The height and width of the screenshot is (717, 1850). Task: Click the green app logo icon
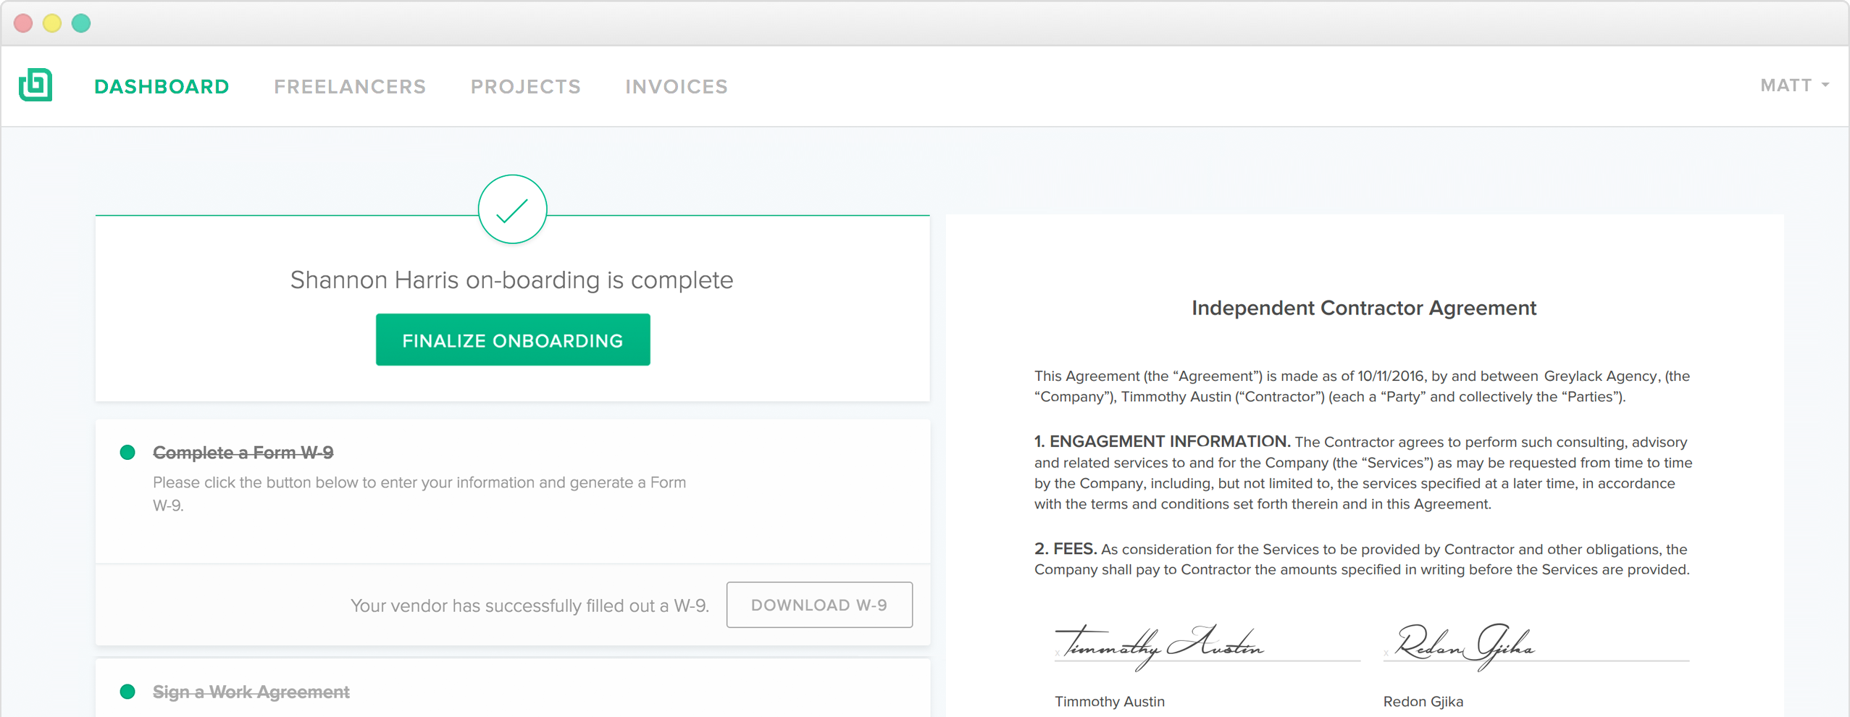click(x=35, y=85)
